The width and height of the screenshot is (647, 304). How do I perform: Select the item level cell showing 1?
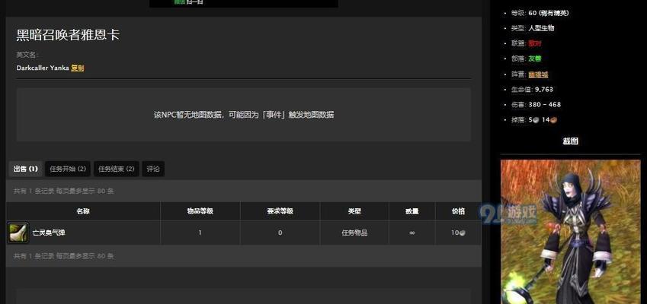(x=200, y=233)
